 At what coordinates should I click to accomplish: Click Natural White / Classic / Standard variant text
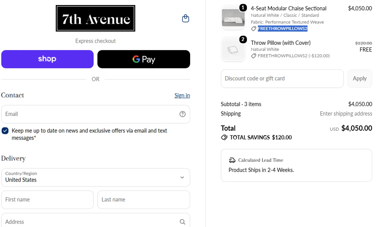(x=285, y=15)
